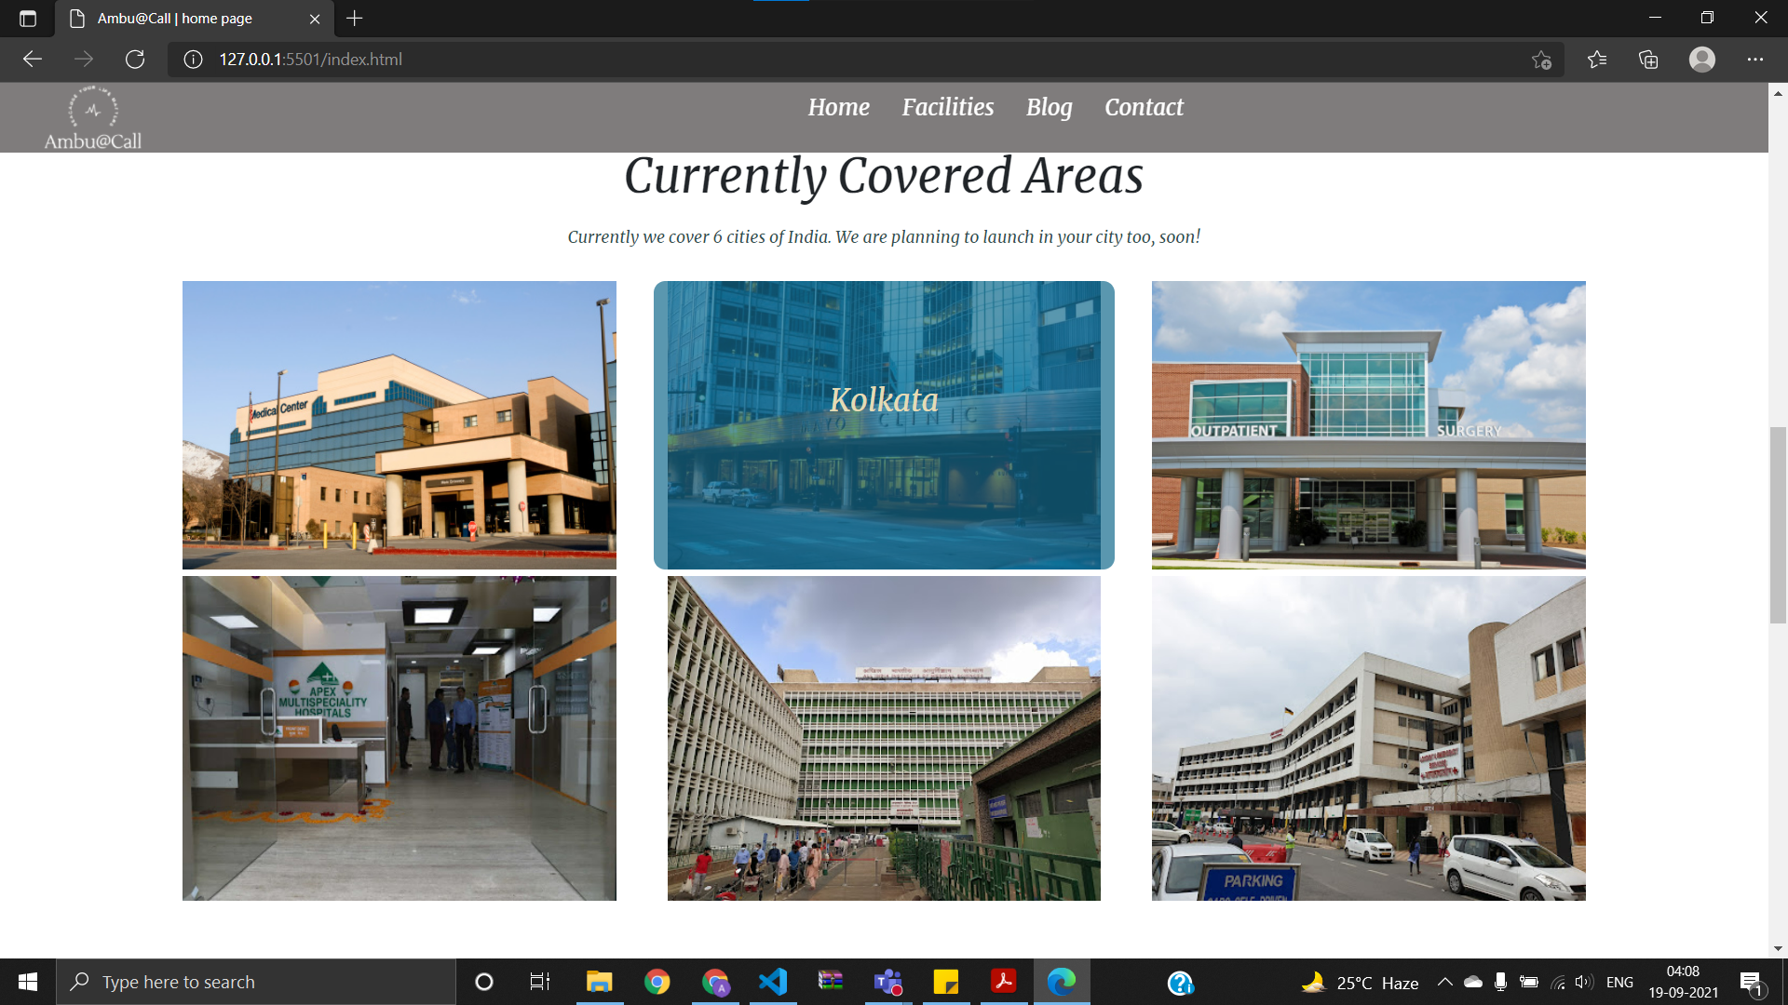Open a new browser tab
The image size is (1788, 1005).
[355, 19]
